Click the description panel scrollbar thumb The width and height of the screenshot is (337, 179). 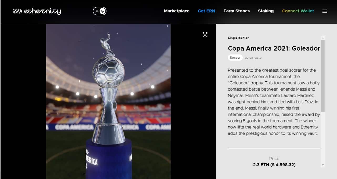(x=323, y=76)
